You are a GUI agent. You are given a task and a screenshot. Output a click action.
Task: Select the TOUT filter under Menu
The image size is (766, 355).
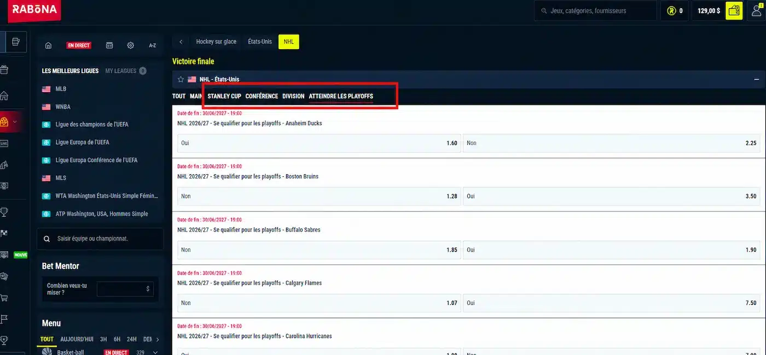tap(47, 339)
